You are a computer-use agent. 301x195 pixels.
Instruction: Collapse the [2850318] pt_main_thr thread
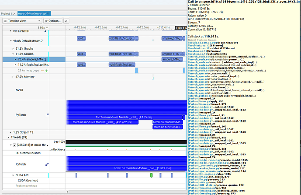coord(11,145)
